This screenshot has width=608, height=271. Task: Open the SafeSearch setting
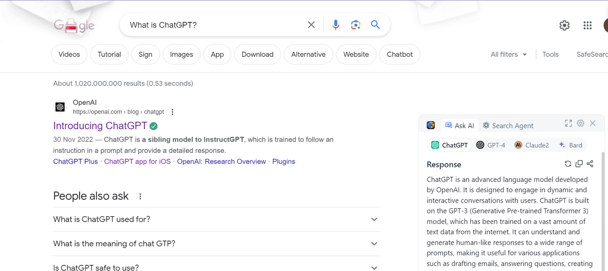click(x=592, y=54)
